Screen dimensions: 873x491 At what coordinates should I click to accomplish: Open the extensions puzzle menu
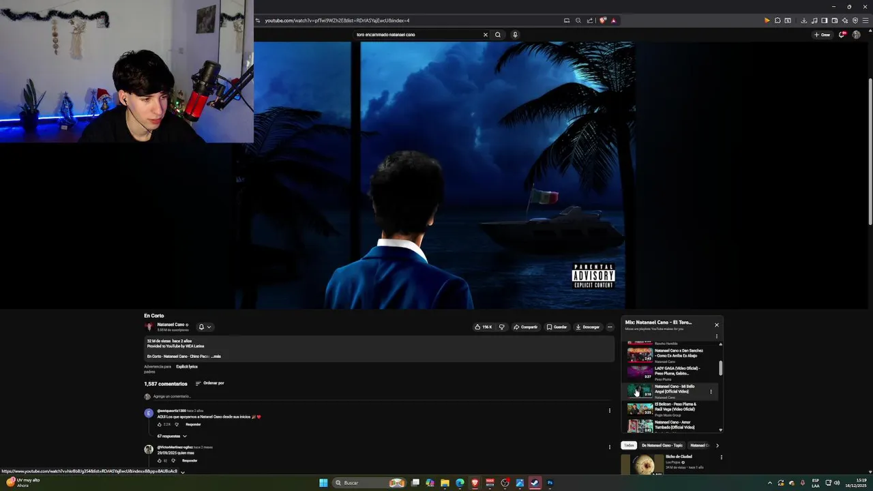778,20
